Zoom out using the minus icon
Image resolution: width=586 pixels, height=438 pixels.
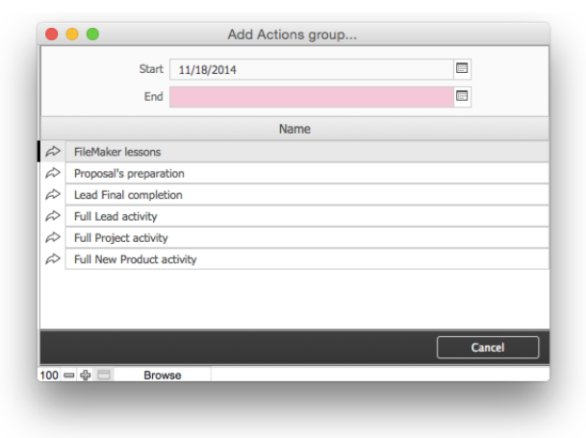[68, 375]
